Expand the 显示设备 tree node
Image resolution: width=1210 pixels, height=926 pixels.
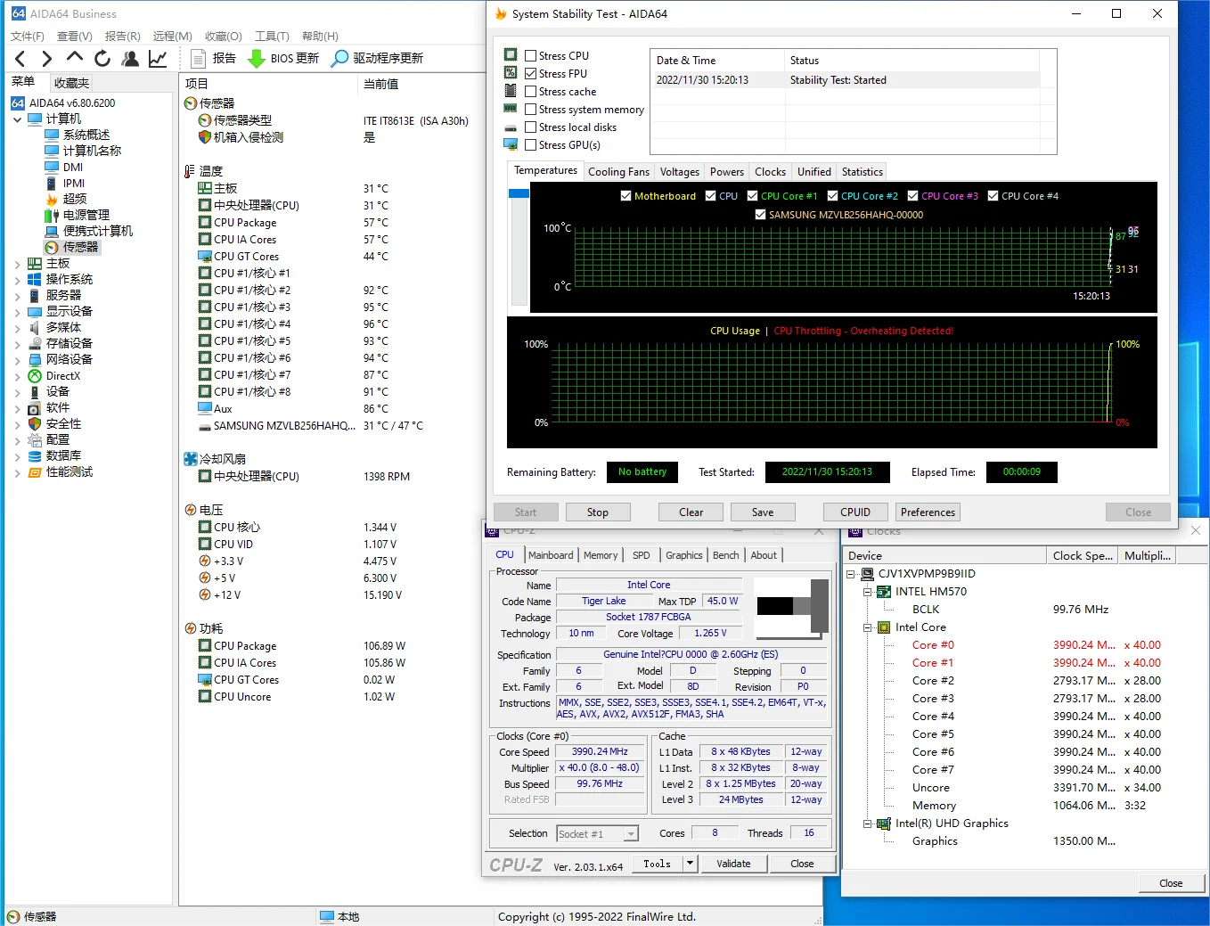[17, 312]
